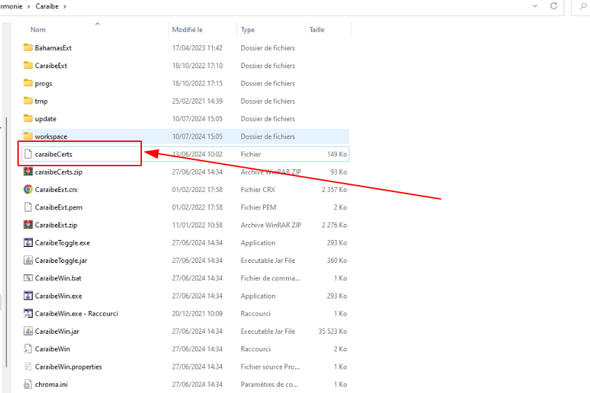The image size is (590, 393).
Task: Select the CaraibeExt folder icon
Action: tap(28, 65)
